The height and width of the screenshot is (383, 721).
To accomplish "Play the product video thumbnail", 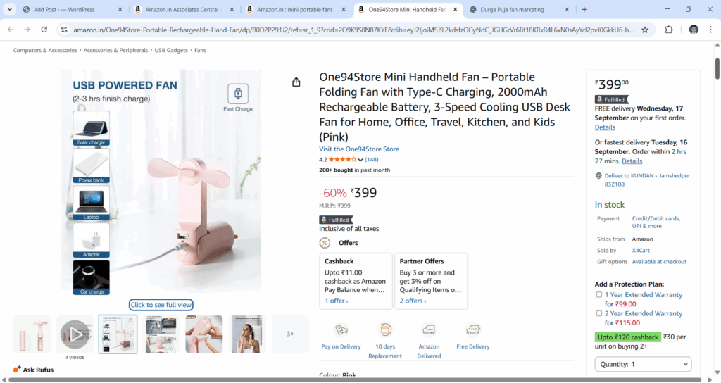I will point(75,334).
